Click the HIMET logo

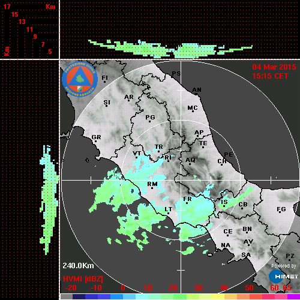click(283, 277)
